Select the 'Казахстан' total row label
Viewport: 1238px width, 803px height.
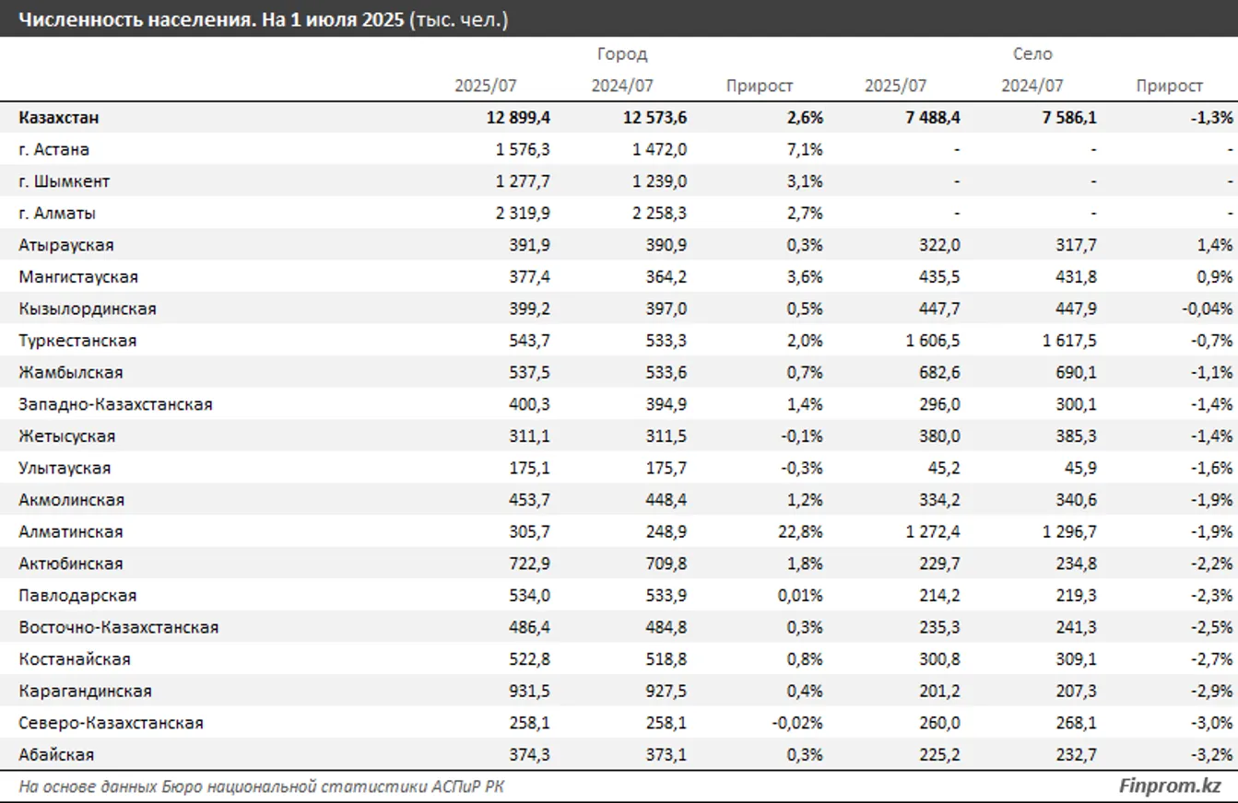tap(59, 118)
